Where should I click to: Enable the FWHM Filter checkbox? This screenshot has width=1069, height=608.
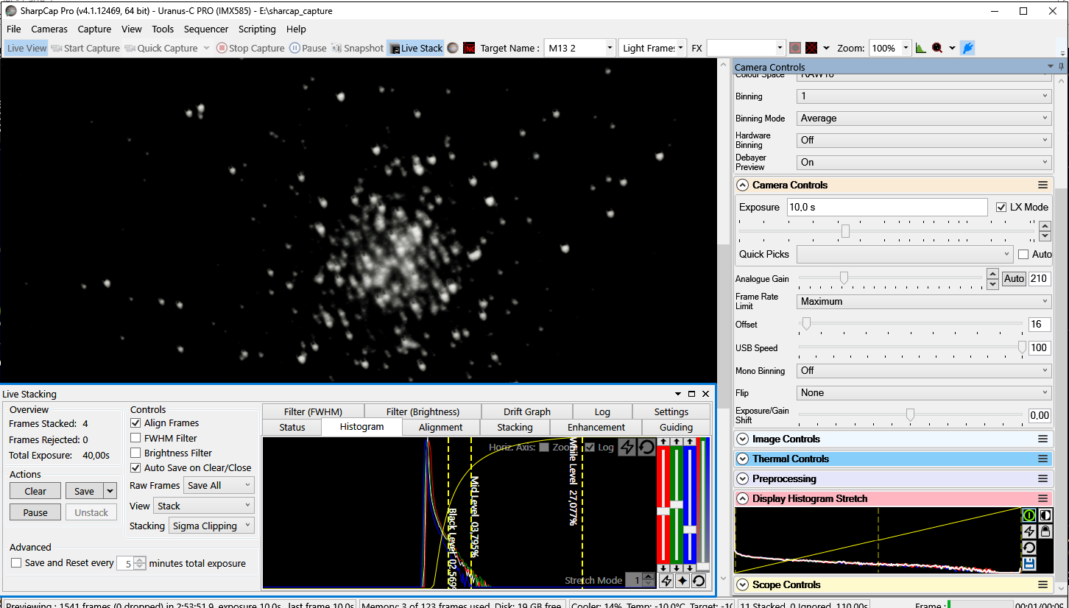tap(135, 438)
